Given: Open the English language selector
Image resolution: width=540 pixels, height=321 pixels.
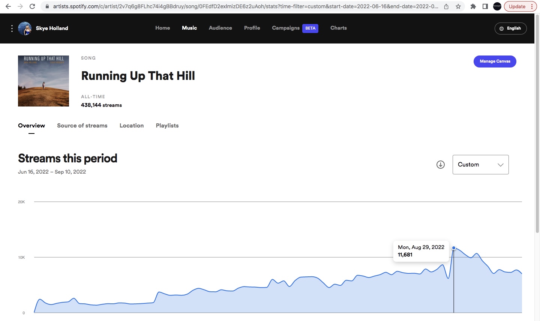Looking at the screenshot, I should (x=511, y=28).
